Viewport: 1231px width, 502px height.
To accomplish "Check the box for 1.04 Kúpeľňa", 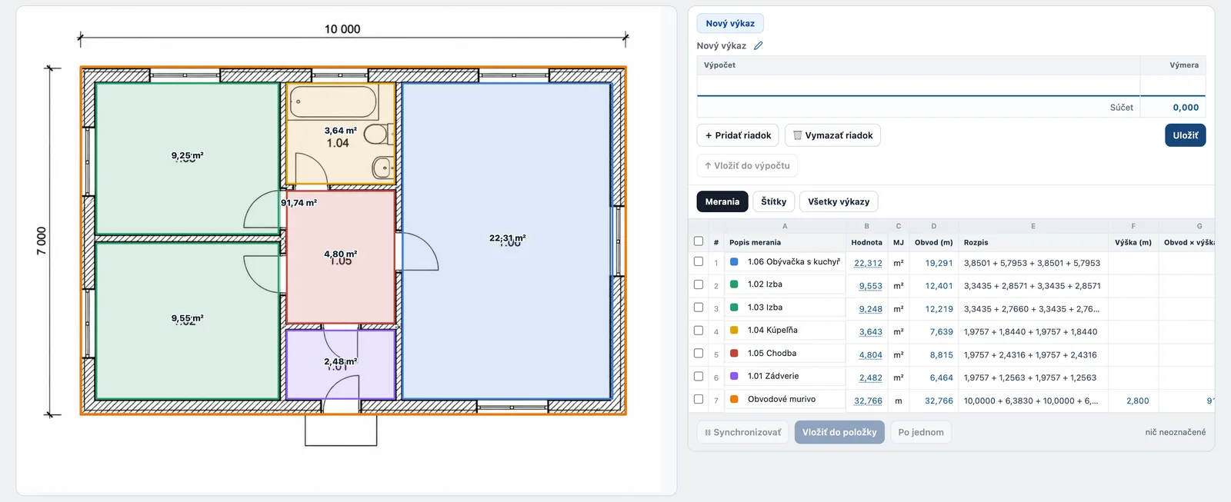I will pos(699,331).
